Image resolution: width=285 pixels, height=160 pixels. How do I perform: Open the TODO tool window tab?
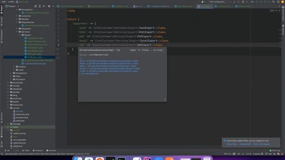click(26, 151)
